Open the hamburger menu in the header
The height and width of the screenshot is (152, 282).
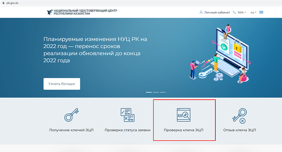[261, 12]
